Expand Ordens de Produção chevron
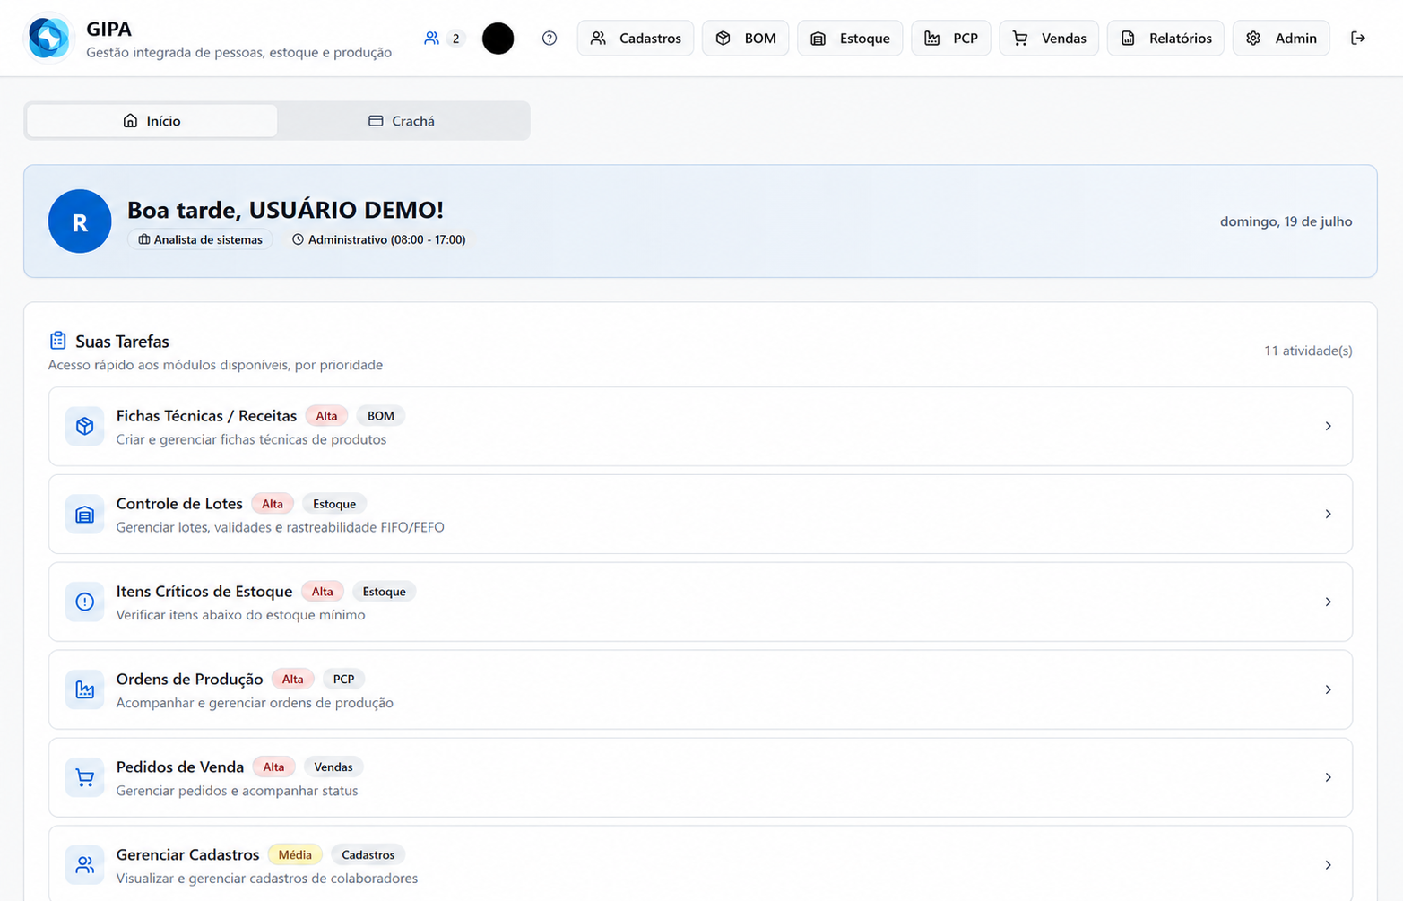Screen dimensions: 1403x901 click(x=1328, y=689)
